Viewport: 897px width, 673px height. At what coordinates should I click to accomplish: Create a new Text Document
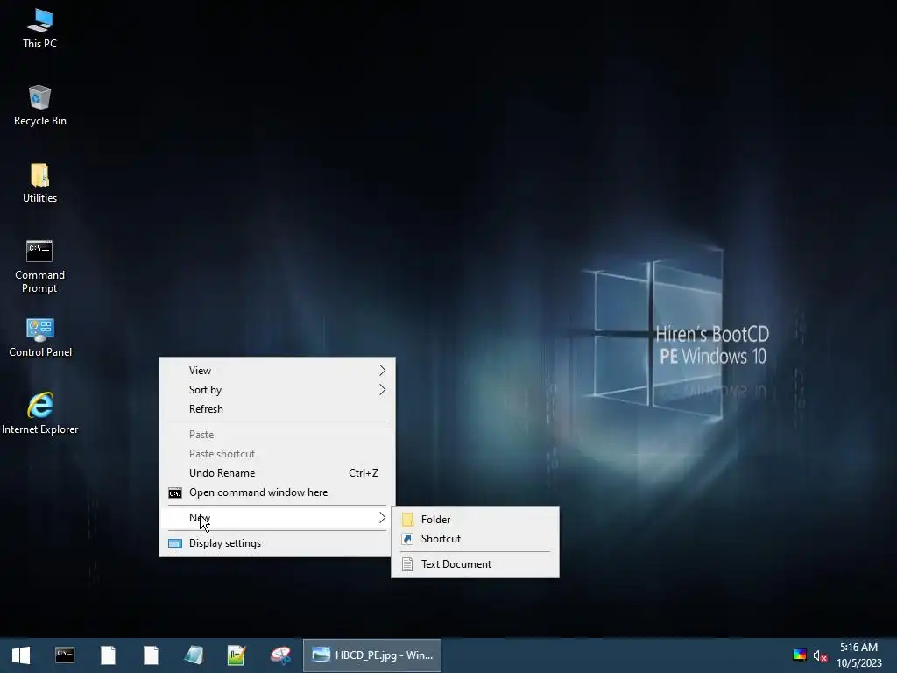tap(475, 564)
